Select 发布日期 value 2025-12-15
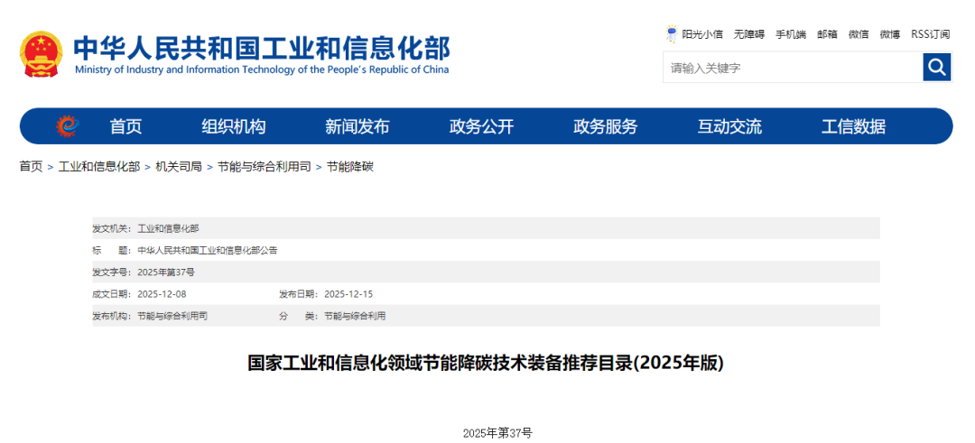Viewport: 975px width, 443px height. point(348,294)
